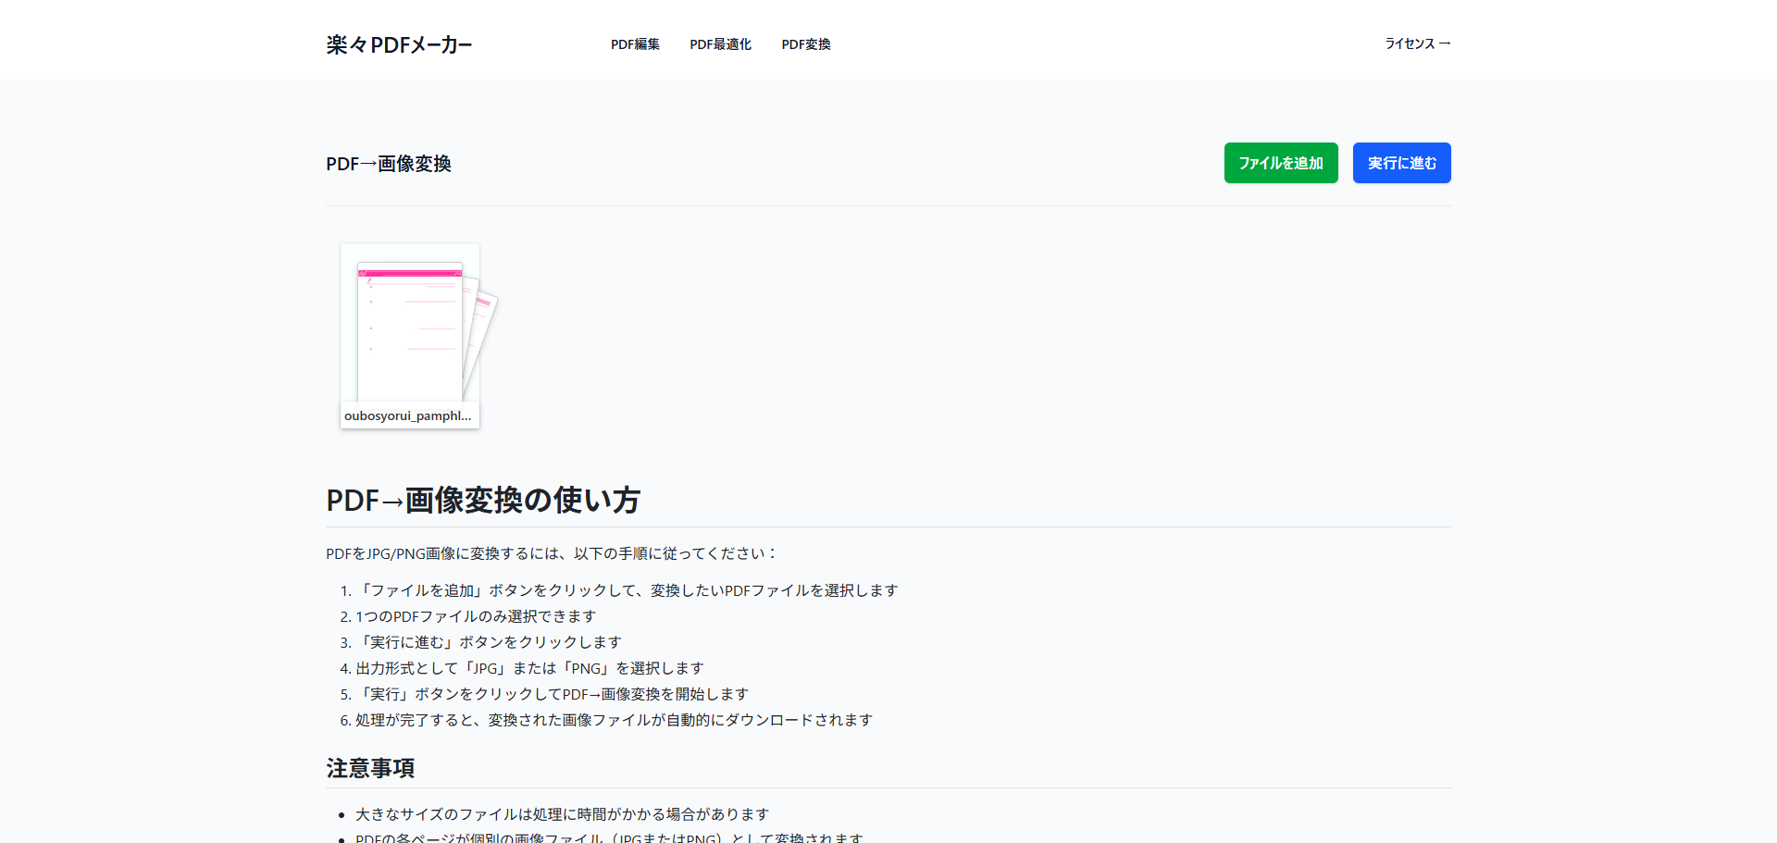This screenshot has width=1777, height=843.
Task: Click the PDF→画像変換の使い方 heading
Action: click(x=483, y=500)
